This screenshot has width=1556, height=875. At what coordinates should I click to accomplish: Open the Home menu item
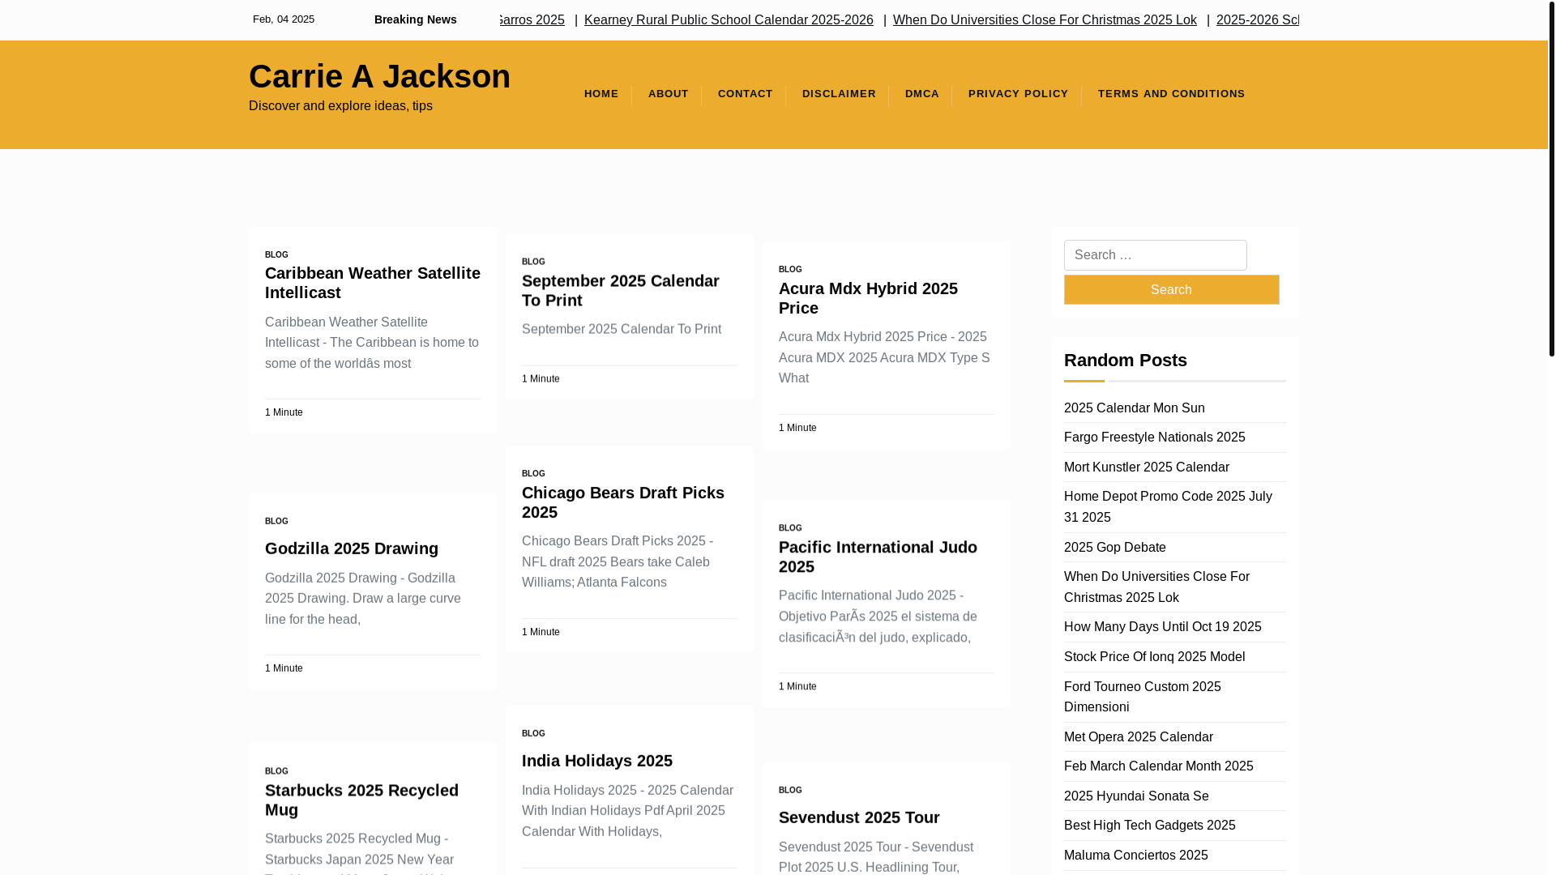pos(601,94)
